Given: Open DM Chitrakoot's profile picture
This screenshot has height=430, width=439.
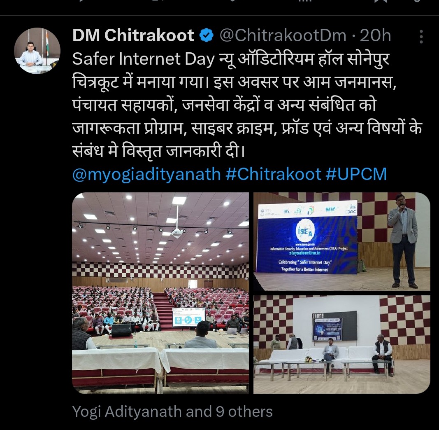Looking at the screenshot, I should tap(37, 51).
